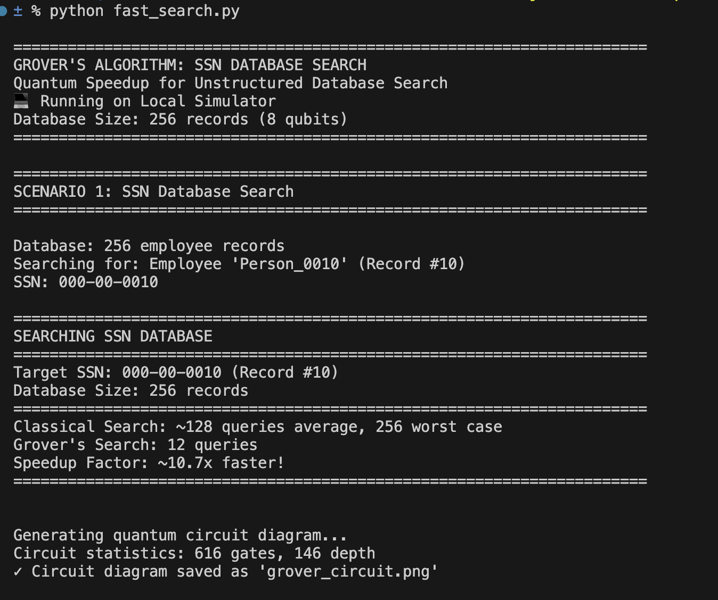This screenshot has height=600, width=718.
Task: Click the 'Circuit statistics: 616 gates' line
Action: 194,553
